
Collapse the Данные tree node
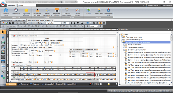120,35
